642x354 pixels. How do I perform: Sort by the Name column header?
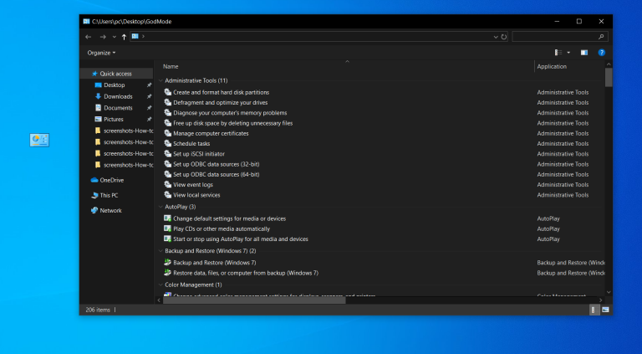click(x=171, y=66)
